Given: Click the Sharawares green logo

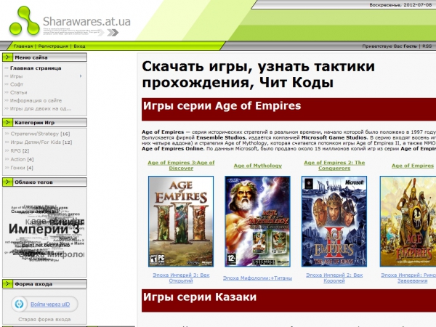Looking at the screenshot, I should 24,21.
